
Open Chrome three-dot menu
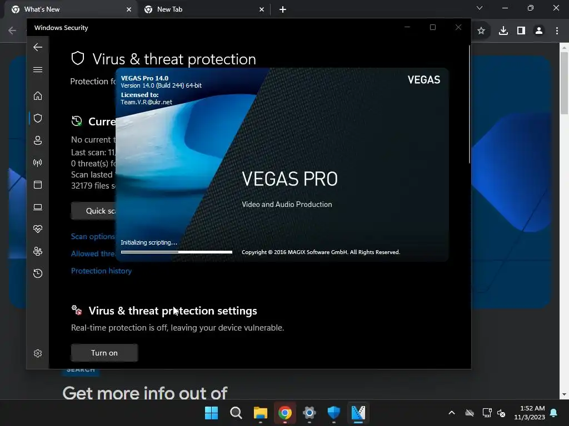click(x=557, y=31)
